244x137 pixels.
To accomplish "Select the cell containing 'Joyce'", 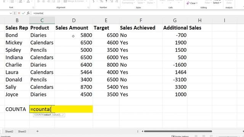I will 17,94.
